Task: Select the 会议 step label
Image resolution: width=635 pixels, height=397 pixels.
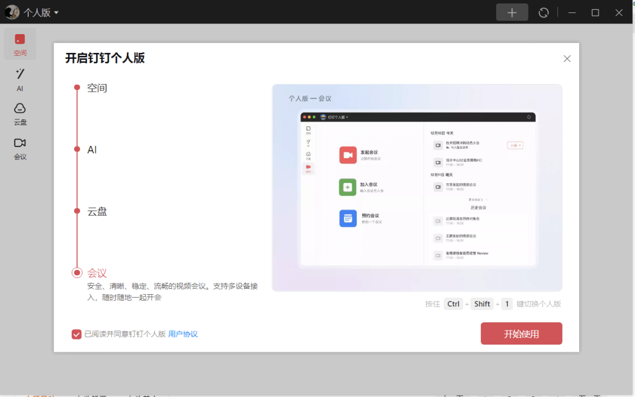Action: [97, 273]
